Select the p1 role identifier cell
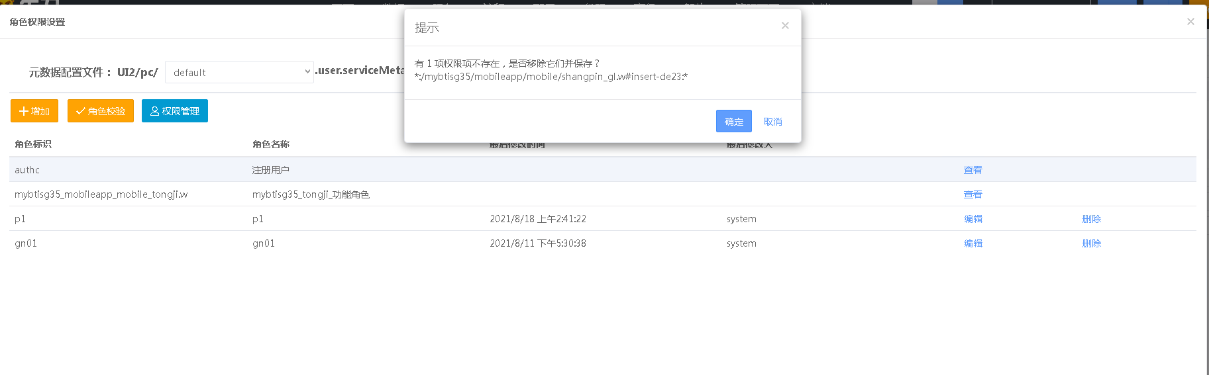Image resolution: width=1209 pixels, height=375 pixels. (x=20, y=219)
